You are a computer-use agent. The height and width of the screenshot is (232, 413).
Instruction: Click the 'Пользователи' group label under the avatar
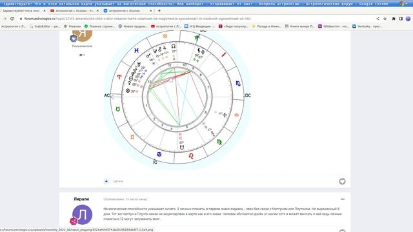[x=82, y=46]
